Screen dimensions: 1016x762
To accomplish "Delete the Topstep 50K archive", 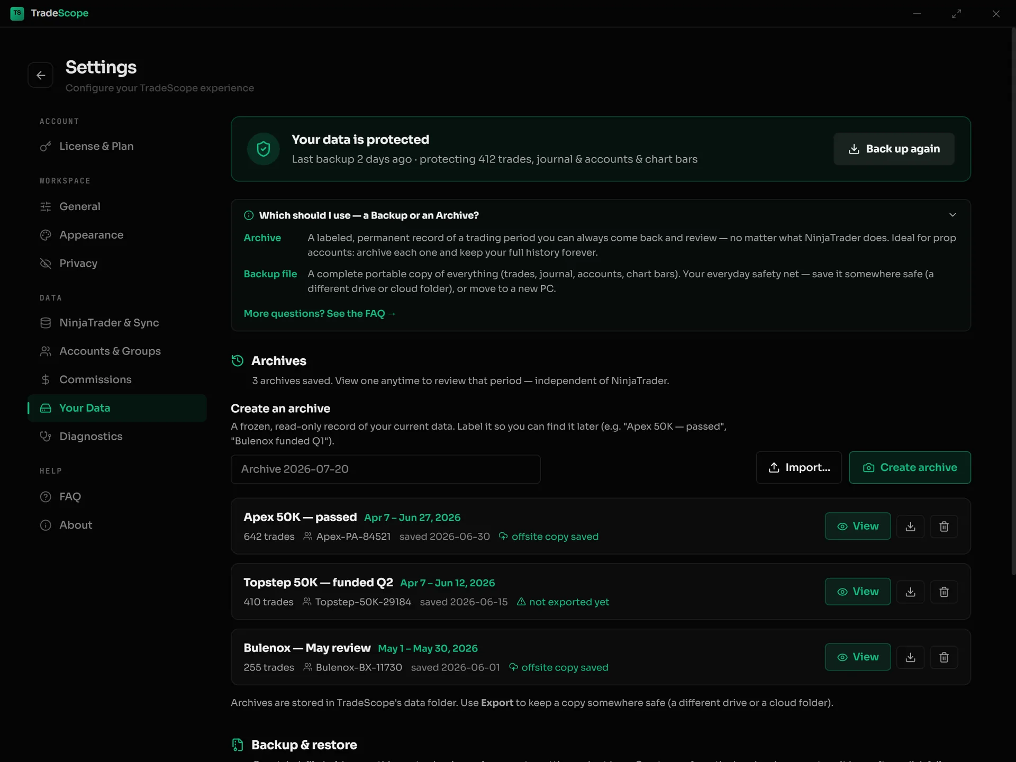I will coord(944,592).
